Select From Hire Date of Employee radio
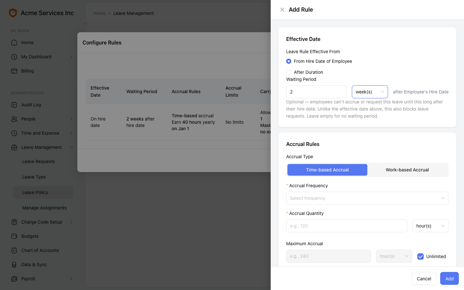Screen dimensions: 464x290 [x=289, y=61]
